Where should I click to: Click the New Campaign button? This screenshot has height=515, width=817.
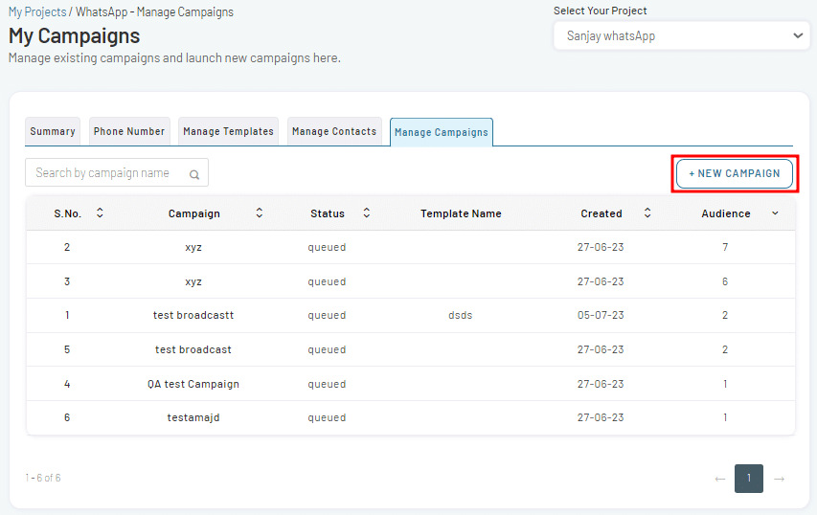coord(735,173)
